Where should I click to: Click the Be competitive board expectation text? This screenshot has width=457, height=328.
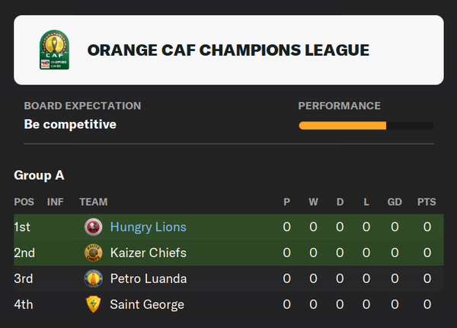[70, 124]
